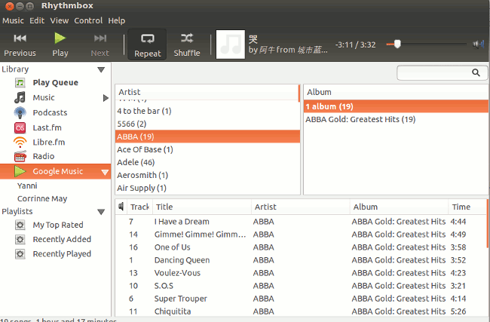Collapse the Google Music source arrow

tap(105, 172)
